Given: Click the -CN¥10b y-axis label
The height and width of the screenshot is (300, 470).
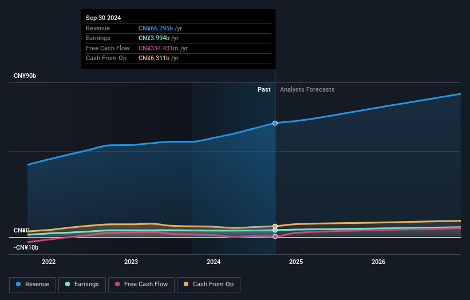Looking at the screenshot, I should (x=26, y=247).
